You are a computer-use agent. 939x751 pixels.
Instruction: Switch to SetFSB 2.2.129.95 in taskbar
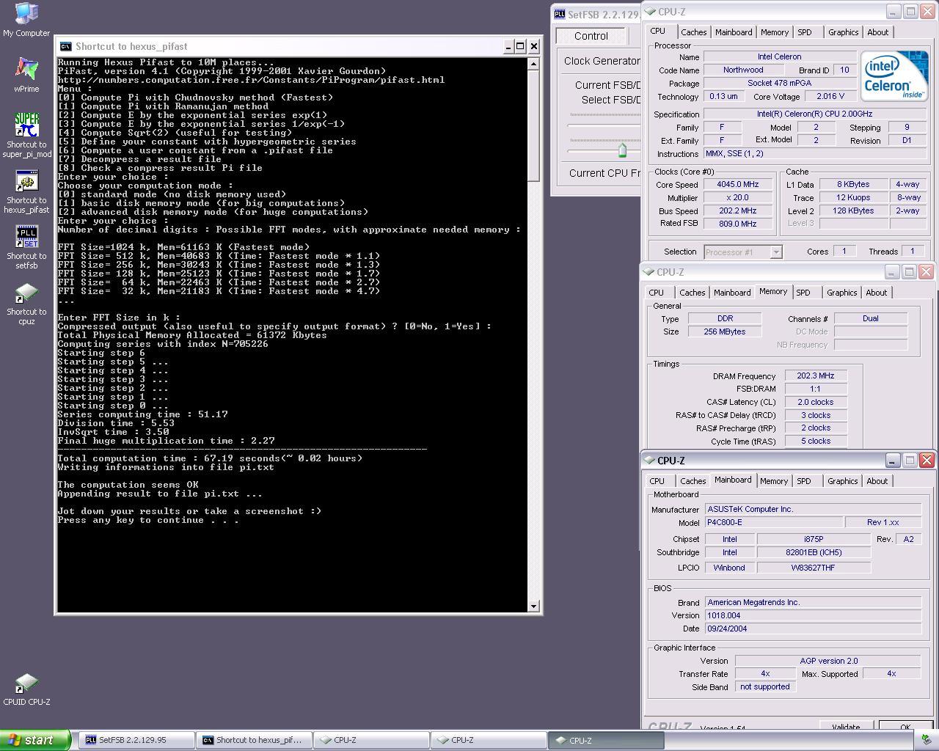pyautogui.click(x=136, y=740)
